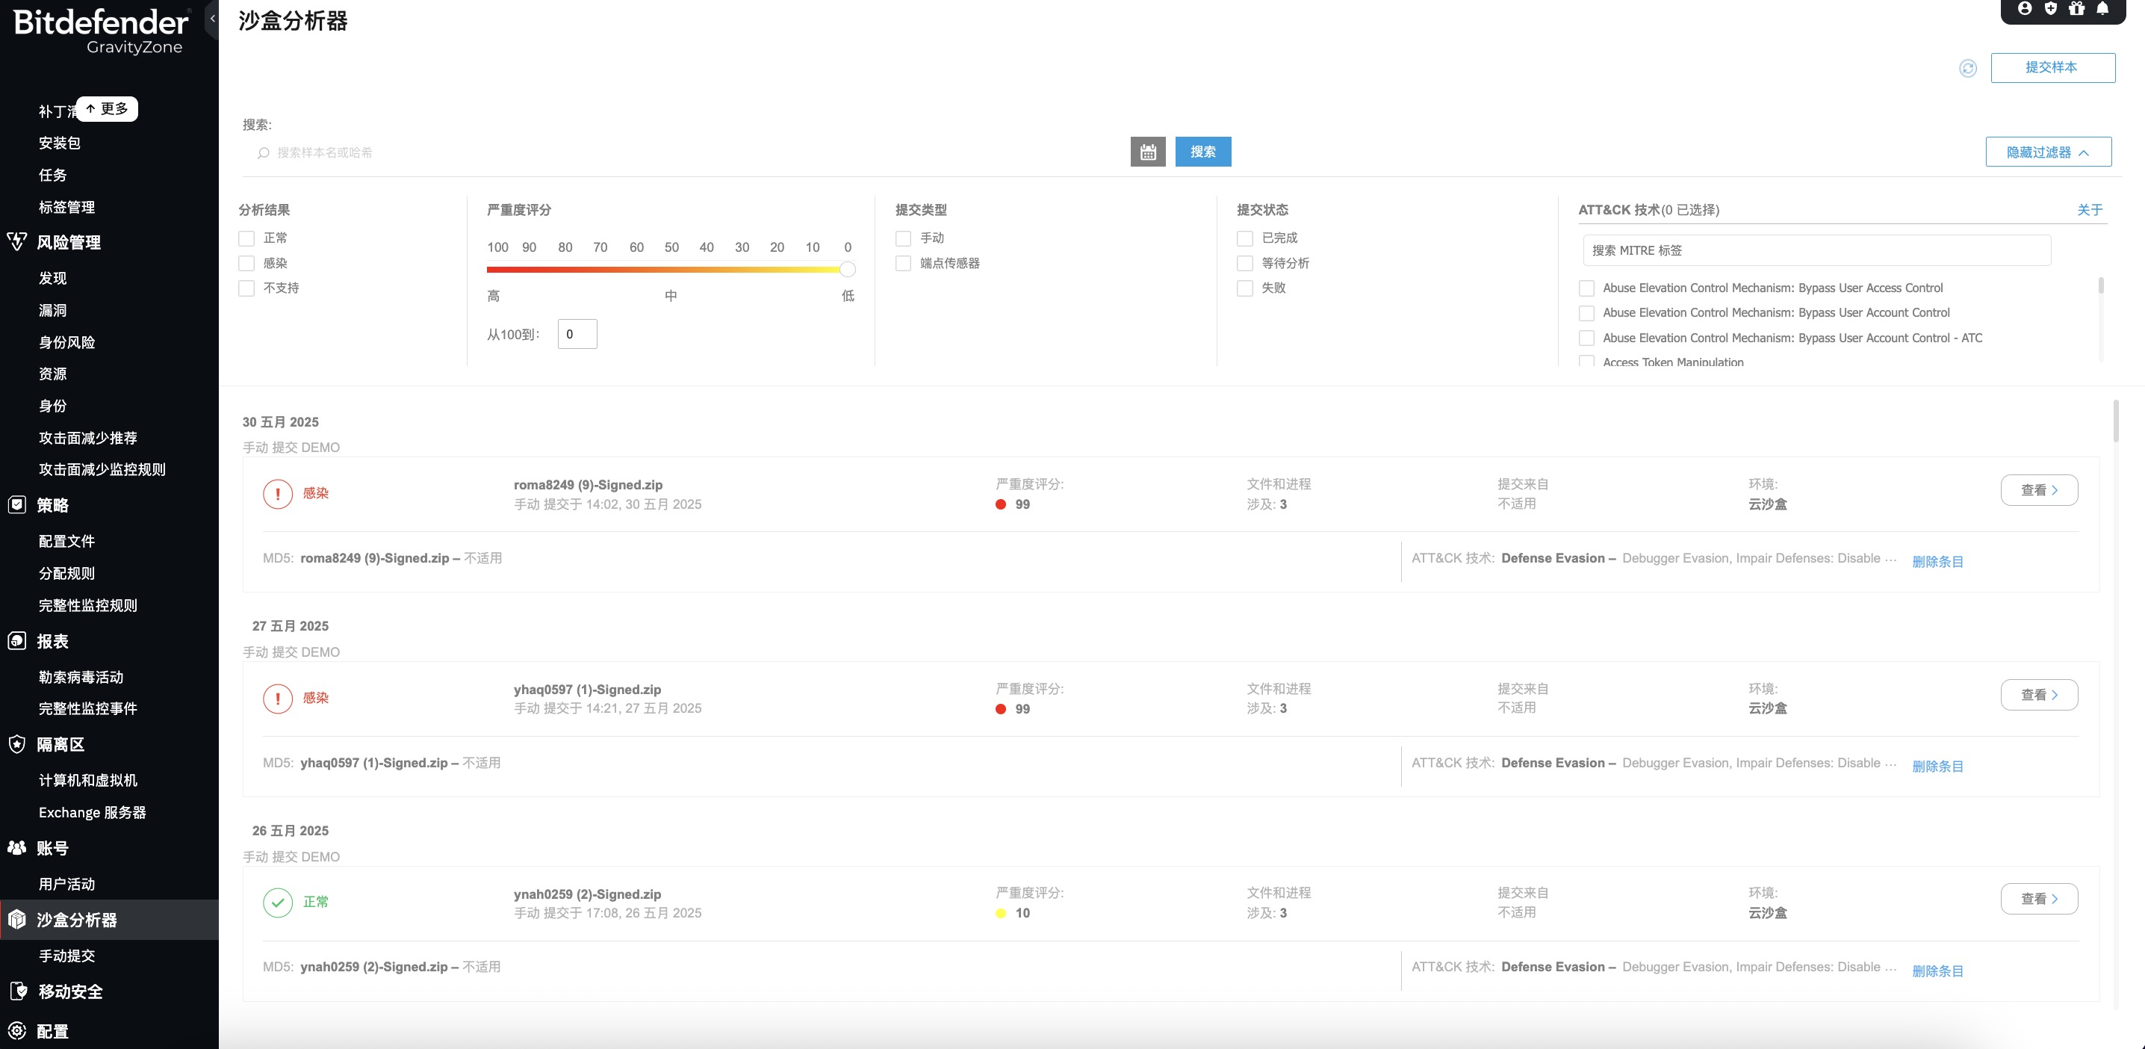Click the 风险管理 section icon
The image size is (2145, 1049).
[x=16, y=241]
